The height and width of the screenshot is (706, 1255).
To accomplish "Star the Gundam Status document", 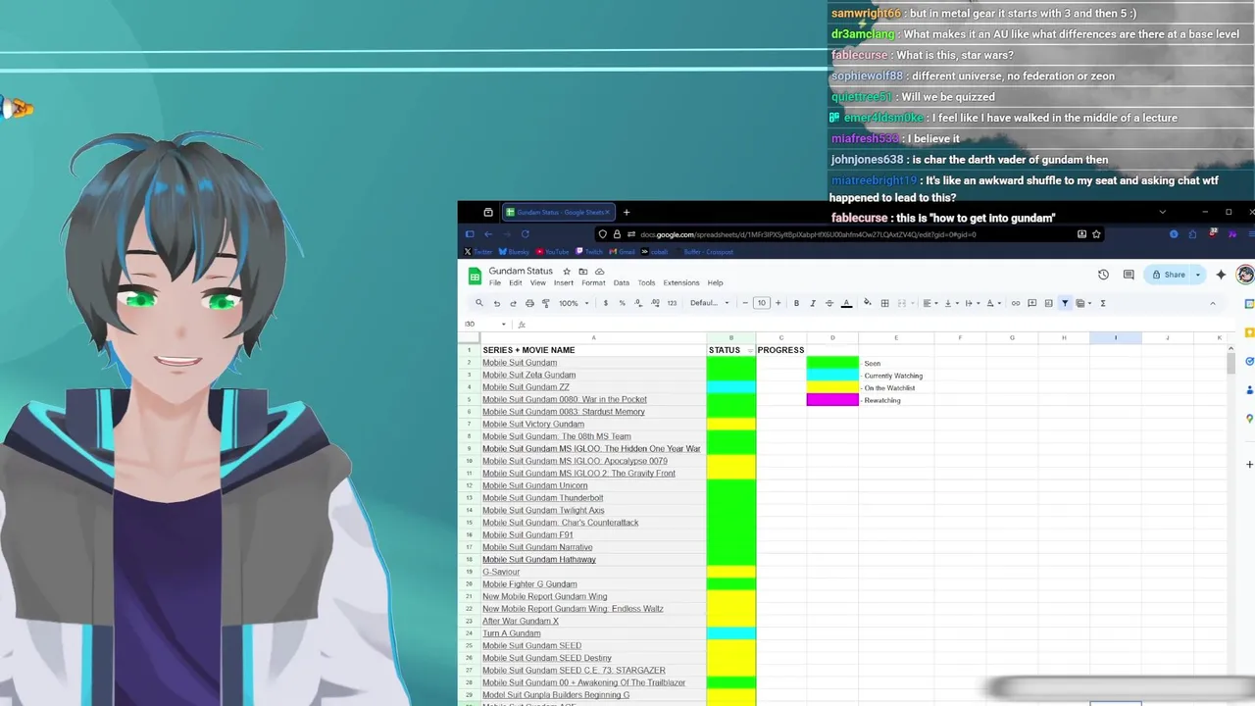I will click(x=567, y=271).
